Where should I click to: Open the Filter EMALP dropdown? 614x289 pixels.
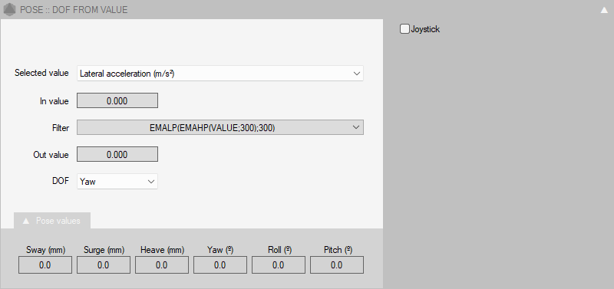(x=220, y=127)
